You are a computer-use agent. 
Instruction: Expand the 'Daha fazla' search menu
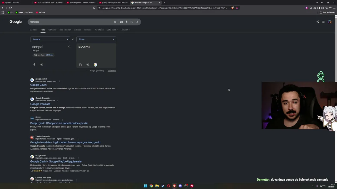[112, 30]
